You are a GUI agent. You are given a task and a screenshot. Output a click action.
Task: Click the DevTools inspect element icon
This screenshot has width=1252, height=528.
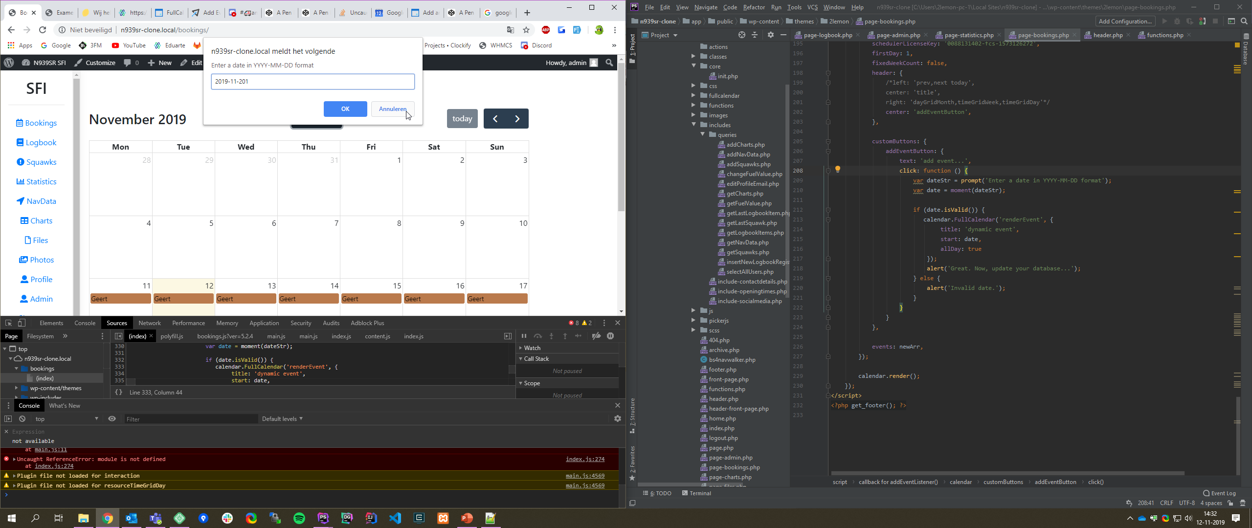[8, 323]
